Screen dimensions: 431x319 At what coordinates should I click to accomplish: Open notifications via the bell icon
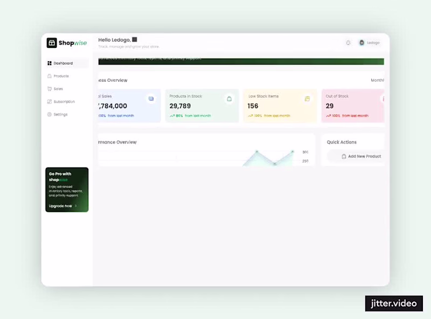pyautogui.click(x=347, y=42)
